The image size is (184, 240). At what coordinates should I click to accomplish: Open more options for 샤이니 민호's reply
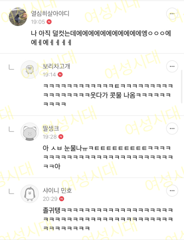(x=172, y=191)
